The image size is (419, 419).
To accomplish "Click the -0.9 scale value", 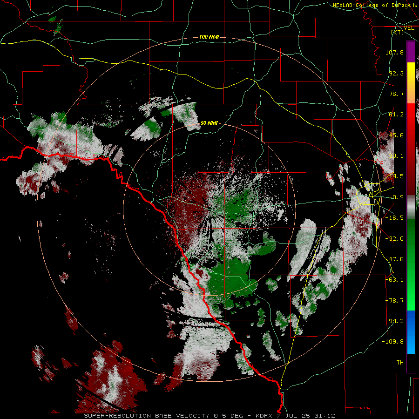I will click(396, 197).
